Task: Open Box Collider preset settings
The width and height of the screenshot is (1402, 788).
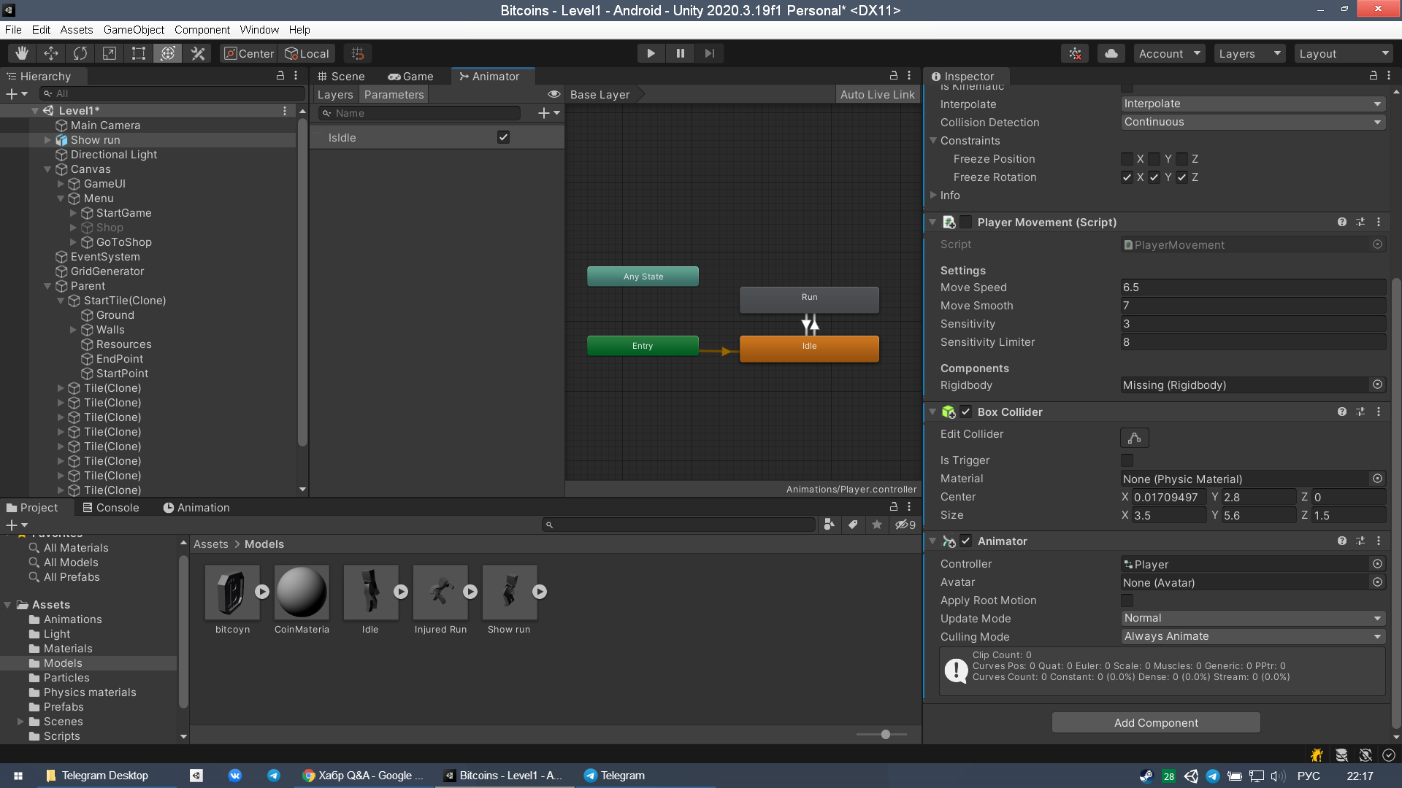Action: (x=1360, y=412)
